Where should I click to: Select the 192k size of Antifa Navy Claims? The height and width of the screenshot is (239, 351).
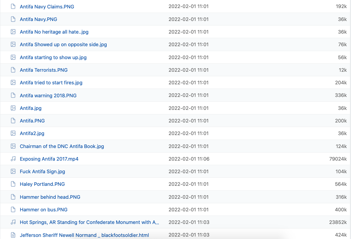tap(341, 6)
